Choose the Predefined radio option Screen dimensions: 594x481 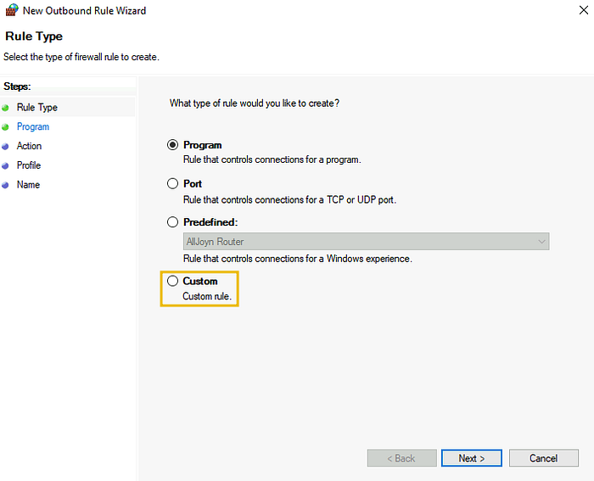point(173,222)
